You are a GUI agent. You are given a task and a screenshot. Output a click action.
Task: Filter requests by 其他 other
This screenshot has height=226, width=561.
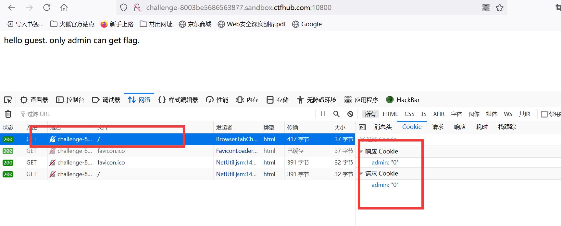(524, 114)
